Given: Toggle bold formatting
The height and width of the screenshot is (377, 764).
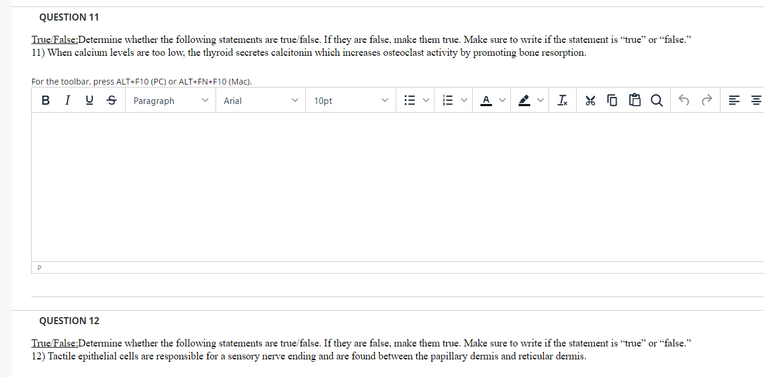Looking at the screenshot, I should pos(46,100).
